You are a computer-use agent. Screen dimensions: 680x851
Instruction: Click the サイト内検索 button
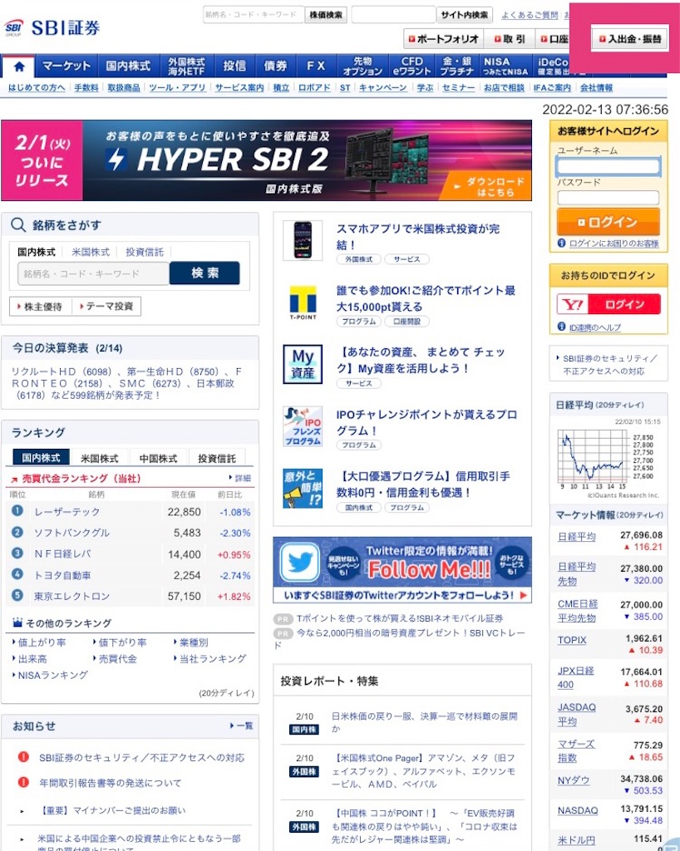(465, 15)
